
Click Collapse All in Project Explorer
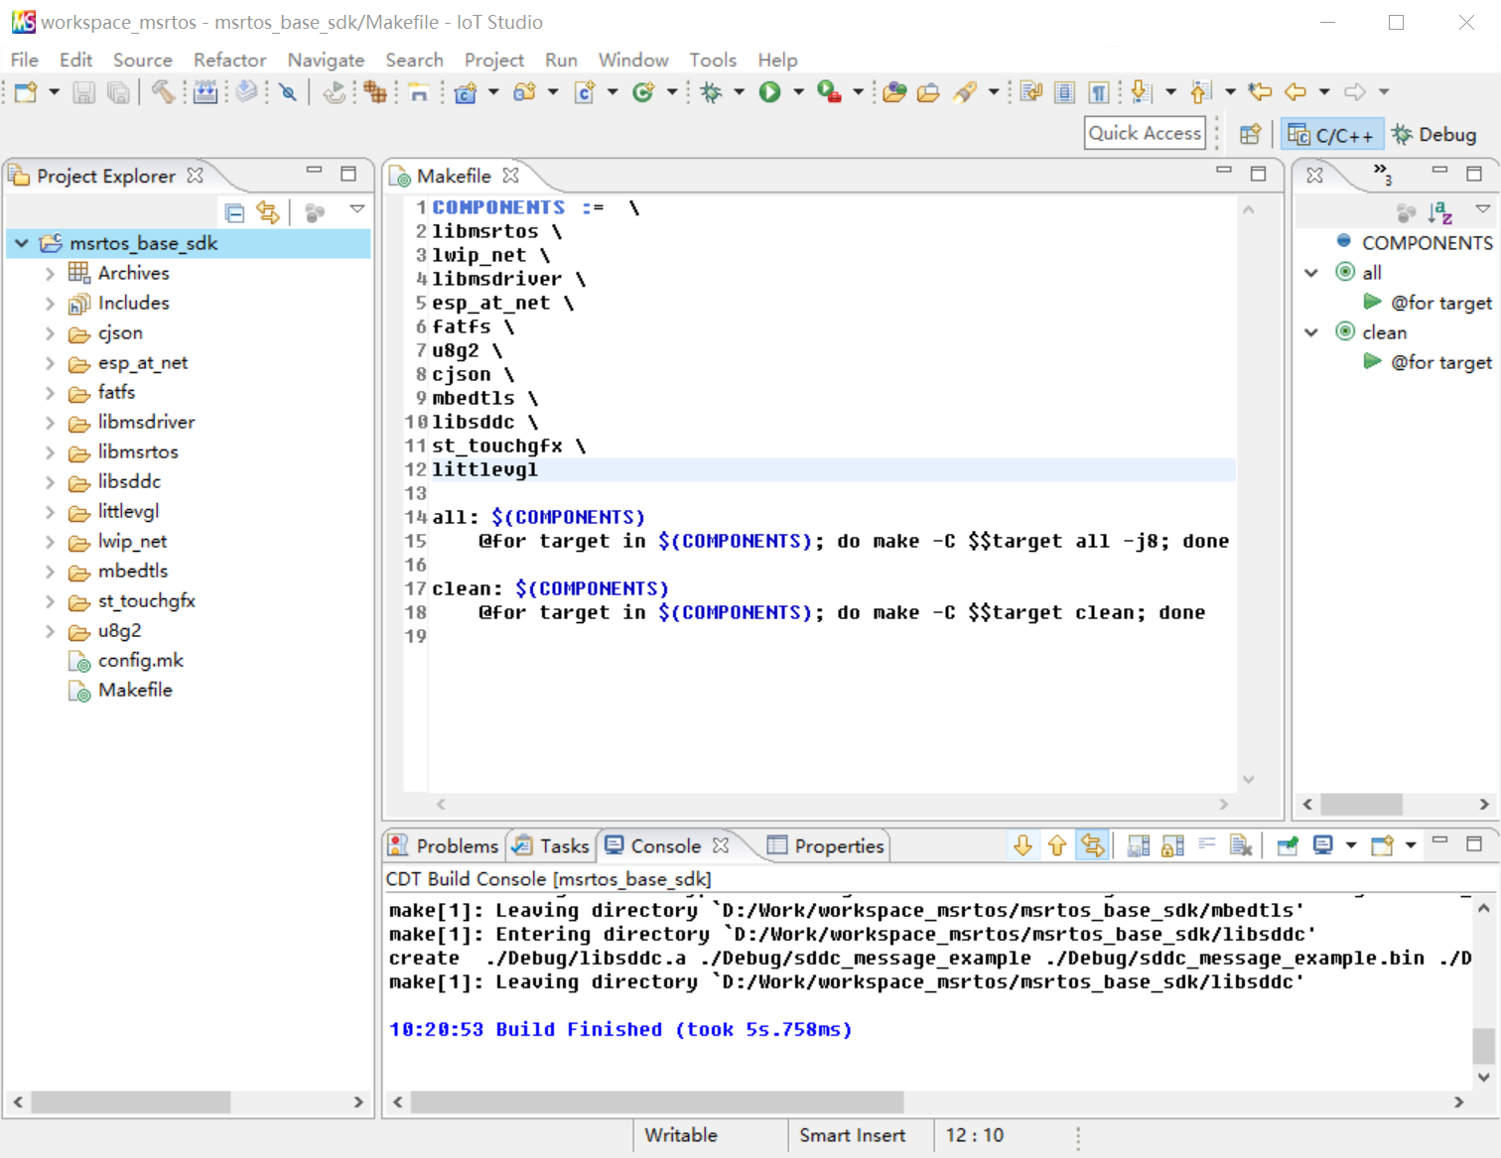(235, 212)
